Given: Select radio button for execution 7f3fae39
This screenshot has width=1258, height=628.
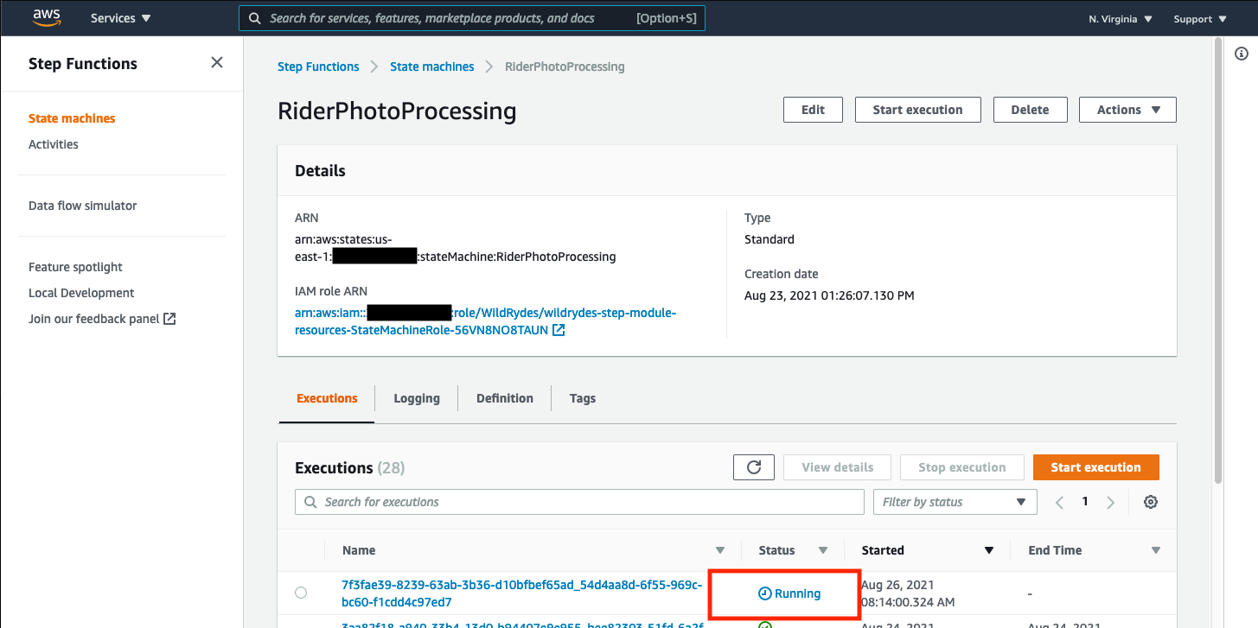Looking at the screenshot, I should click(301, 593).
